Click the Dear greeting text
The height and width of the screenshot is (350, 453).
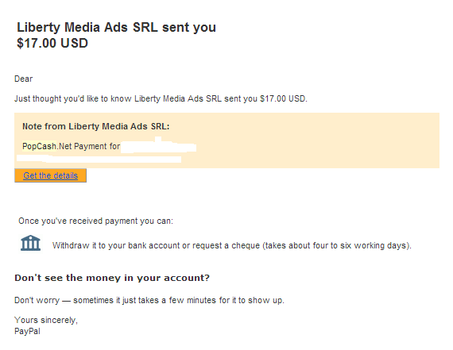24,79
